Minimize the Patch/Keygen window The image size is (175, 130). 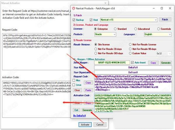tap(154, 8)
